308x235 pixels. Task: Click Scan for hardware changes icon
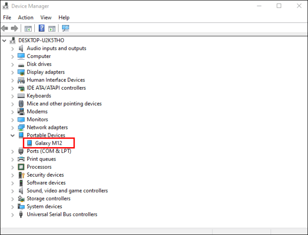point(66,28)
